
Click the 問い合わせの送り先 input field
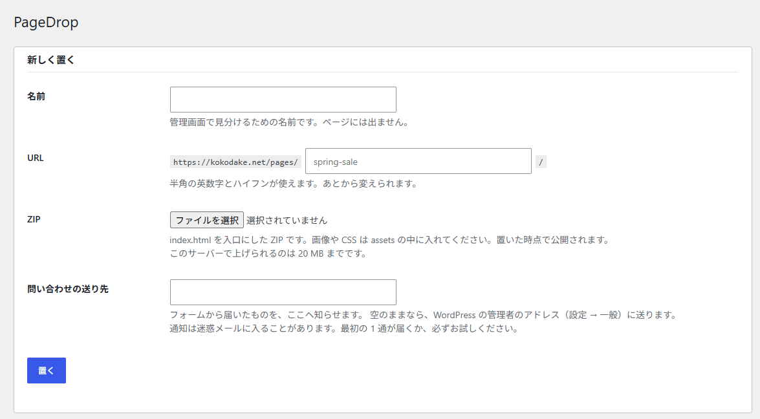click(x=283, y=292)
